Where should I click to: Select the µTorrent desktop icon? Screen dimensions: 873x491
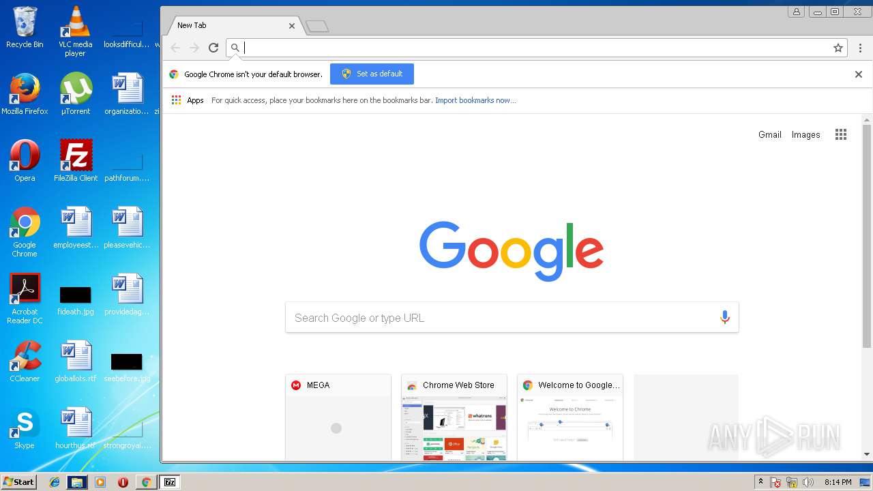[x=75, y=94]
